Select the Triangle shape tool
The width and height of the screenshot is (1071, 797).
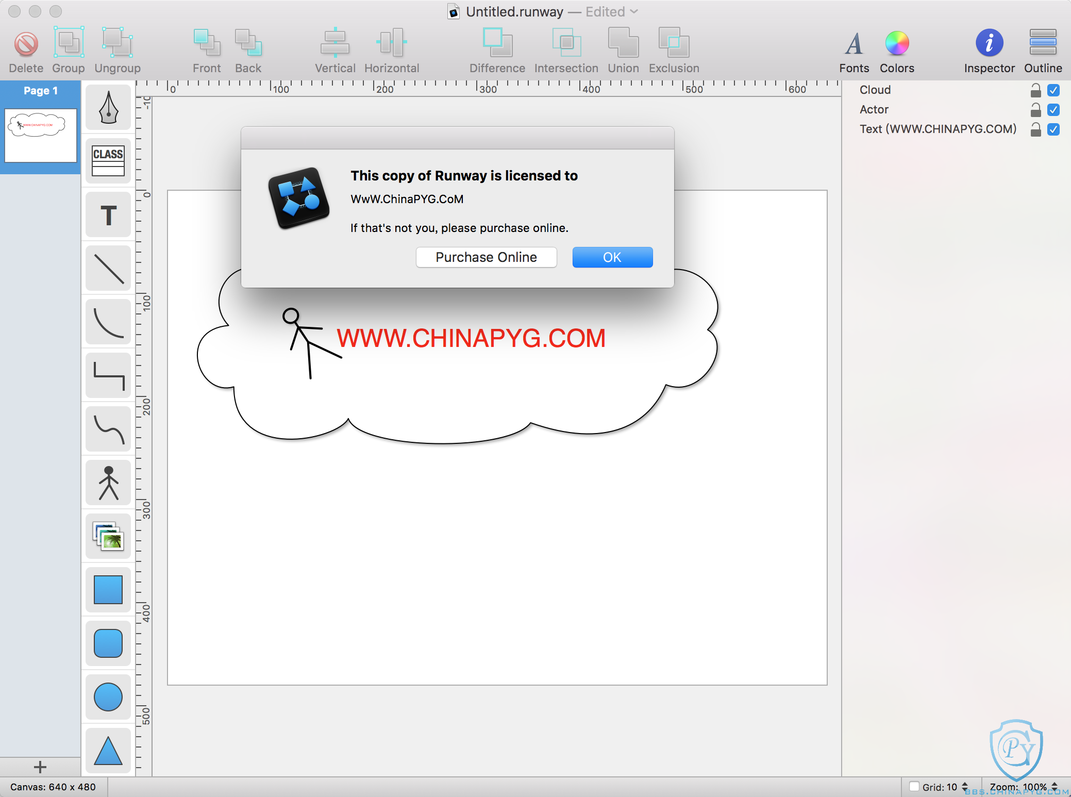pyautogui.click(x=108, y=751)
